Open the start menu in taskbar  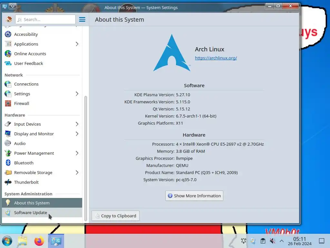pos(7,241)
